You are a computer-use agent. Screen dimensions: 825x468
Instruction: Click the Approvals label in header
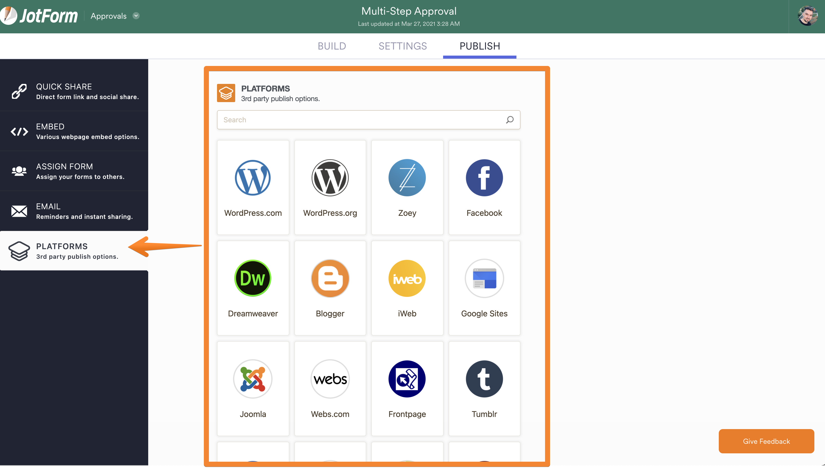click(108, 16)
